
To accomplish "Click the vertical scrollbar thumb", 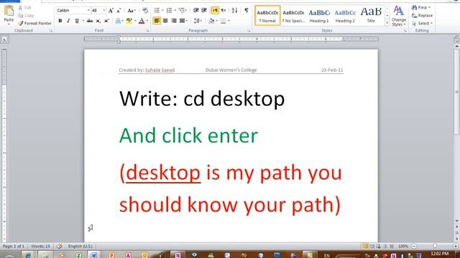I will (457, 92).
